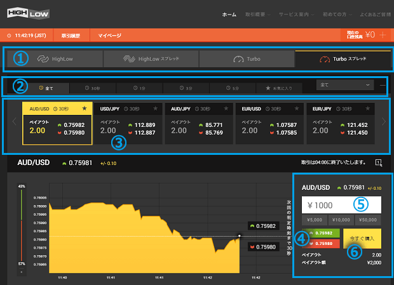Select the HighLow trading tab

tap(55, 59)
